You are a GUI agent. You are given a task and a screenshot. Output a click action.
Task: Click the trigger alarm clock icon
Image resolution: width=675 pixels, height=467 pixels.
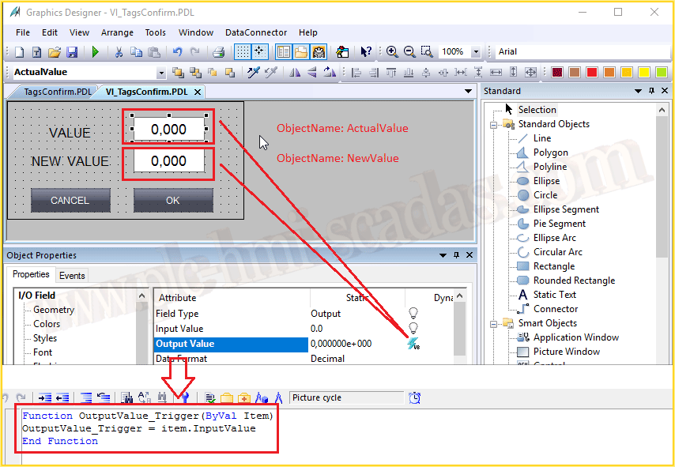tap(415, 397)
